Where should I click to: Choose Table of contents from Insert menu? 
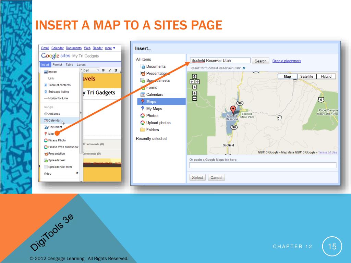point(60,85)
